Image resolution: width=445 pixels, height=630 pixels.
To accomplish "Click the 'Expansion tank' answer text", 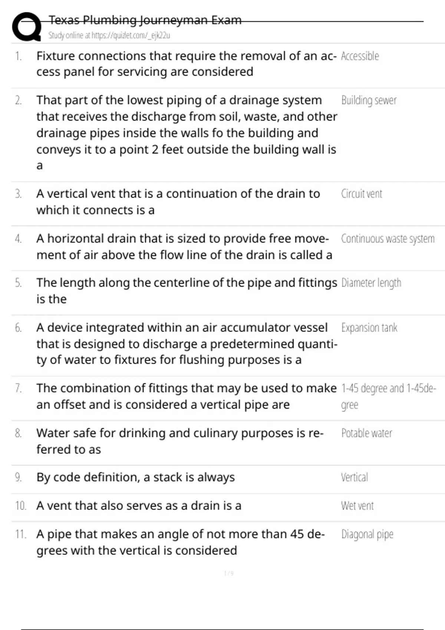I will [369, 328].
